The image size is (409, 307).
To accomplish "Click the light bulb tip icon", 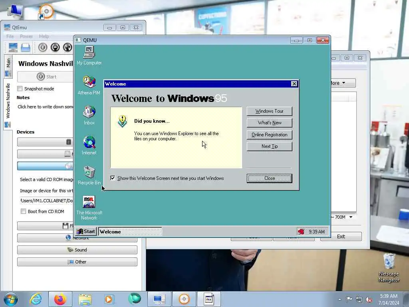I will point(122,122).
